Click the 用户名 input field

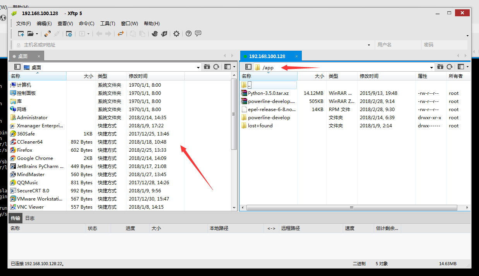(397, 45)
